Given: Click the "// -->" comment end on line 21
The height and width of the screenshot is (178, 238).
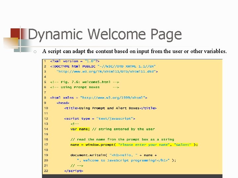Looking at the screenshot, I should point(77,165).
